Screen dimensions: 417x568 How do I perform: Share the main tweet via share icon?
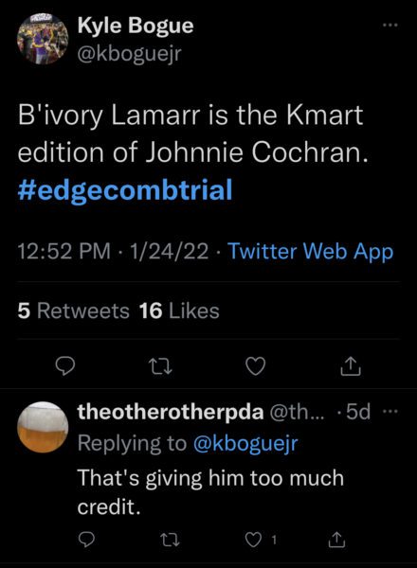point(351,366)
